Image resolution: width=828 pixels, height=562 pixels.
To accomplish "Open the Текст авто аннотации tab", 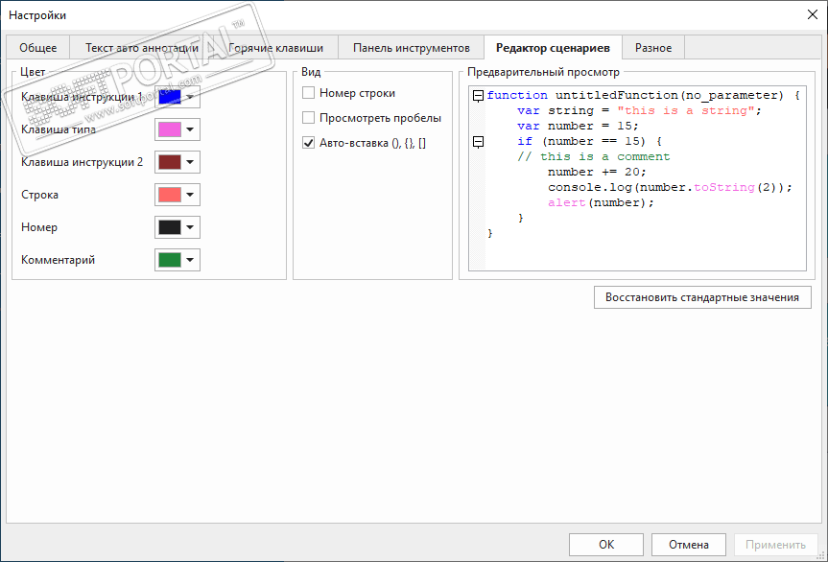I will (x=142, y=48).
